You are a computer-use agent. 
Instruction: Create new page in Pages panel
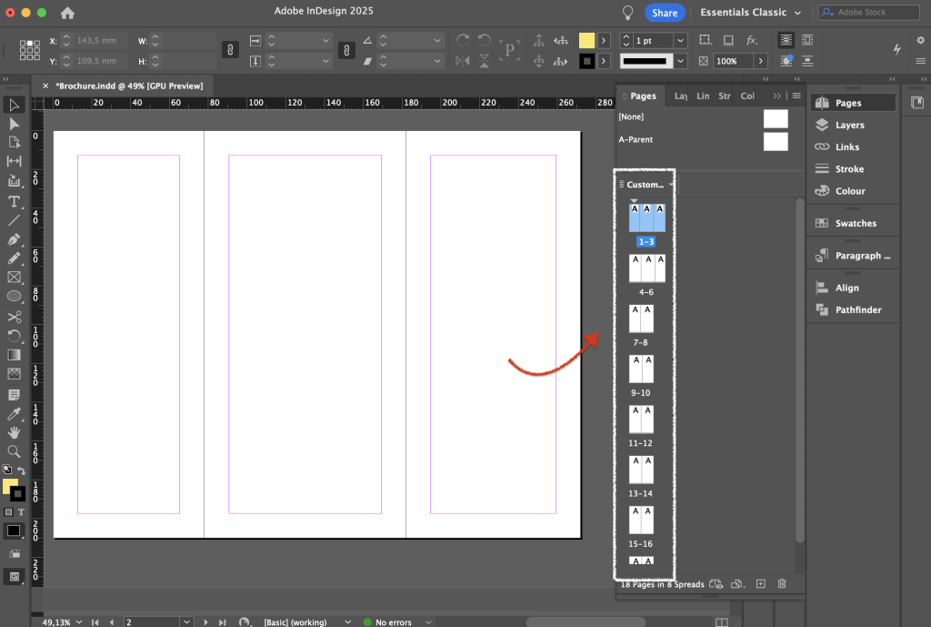761,583
